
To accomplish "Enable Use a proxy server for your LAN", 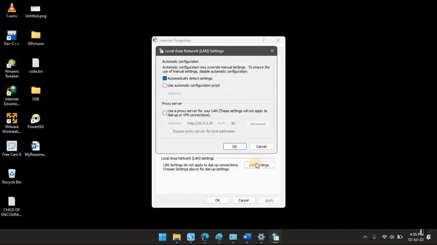I will (x=165, y=113).
